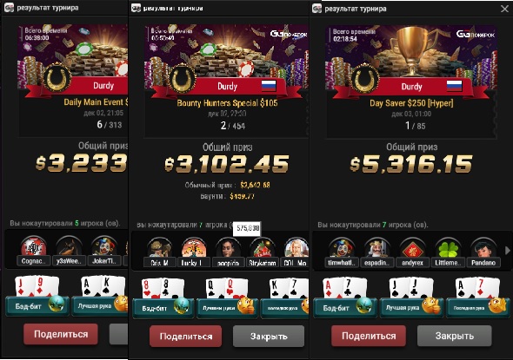Viewport: 513px width, 360px height.
Task: Click the Бэд-бит button with jack-nine
Action: pos(37,306)
